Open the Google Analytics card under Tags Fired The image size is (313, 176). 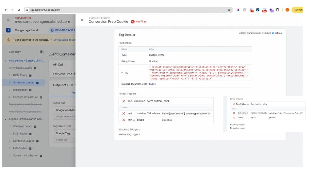coord(64,113)
